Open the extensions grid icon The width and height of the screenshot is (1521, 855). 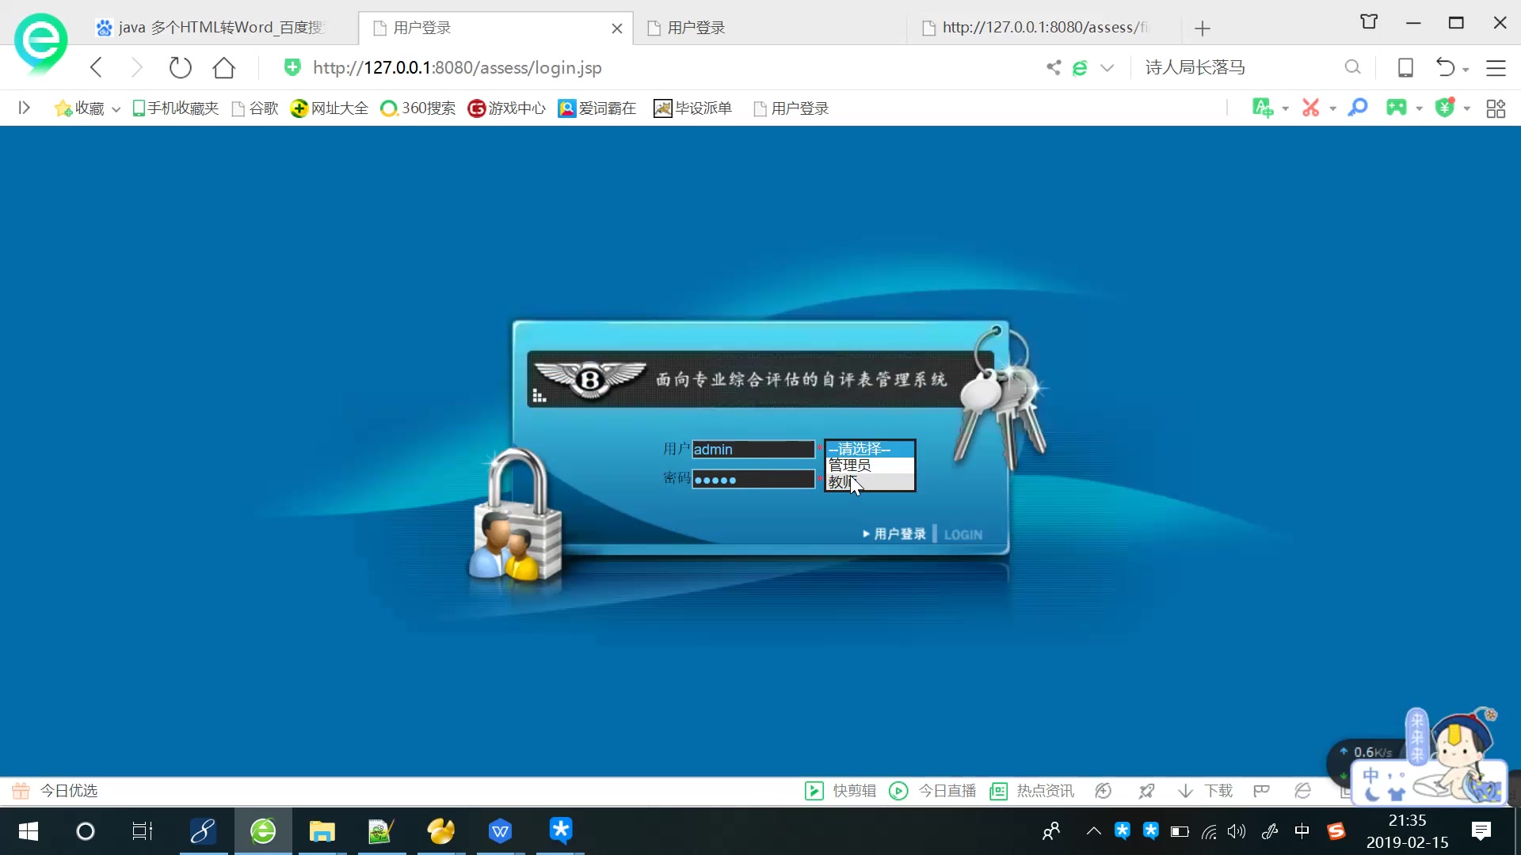coord(1496,108)
